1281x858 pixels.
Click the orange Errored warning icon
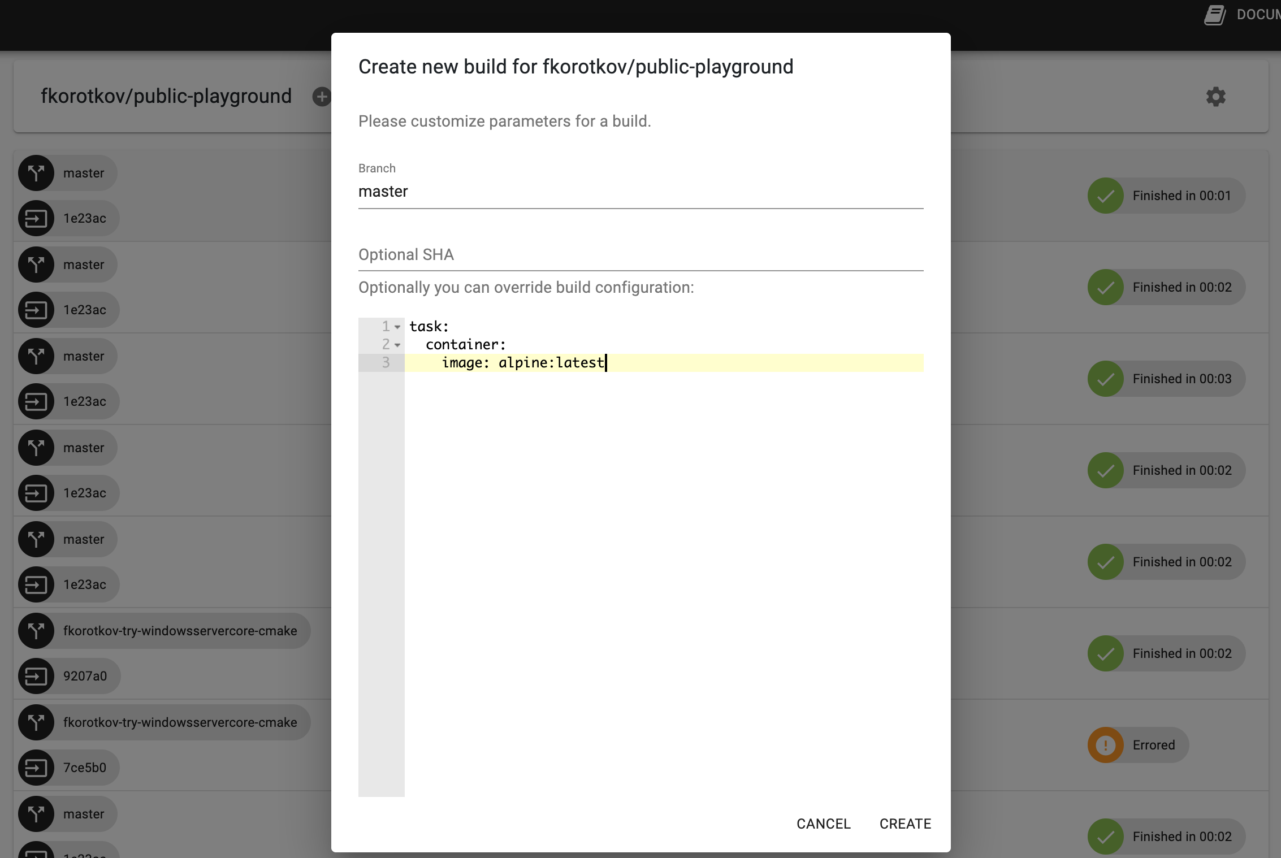[x=1106, y=745]
